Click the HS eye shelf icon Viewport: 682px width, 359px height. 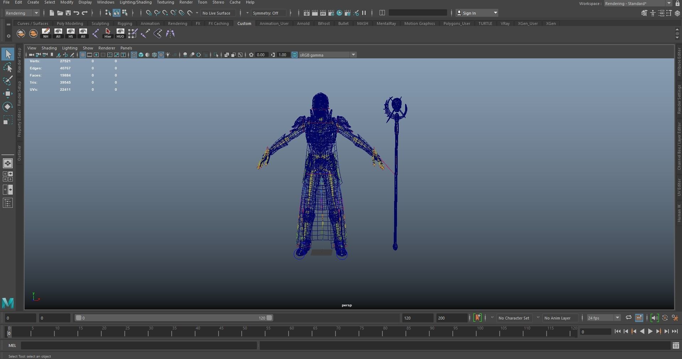70,33
